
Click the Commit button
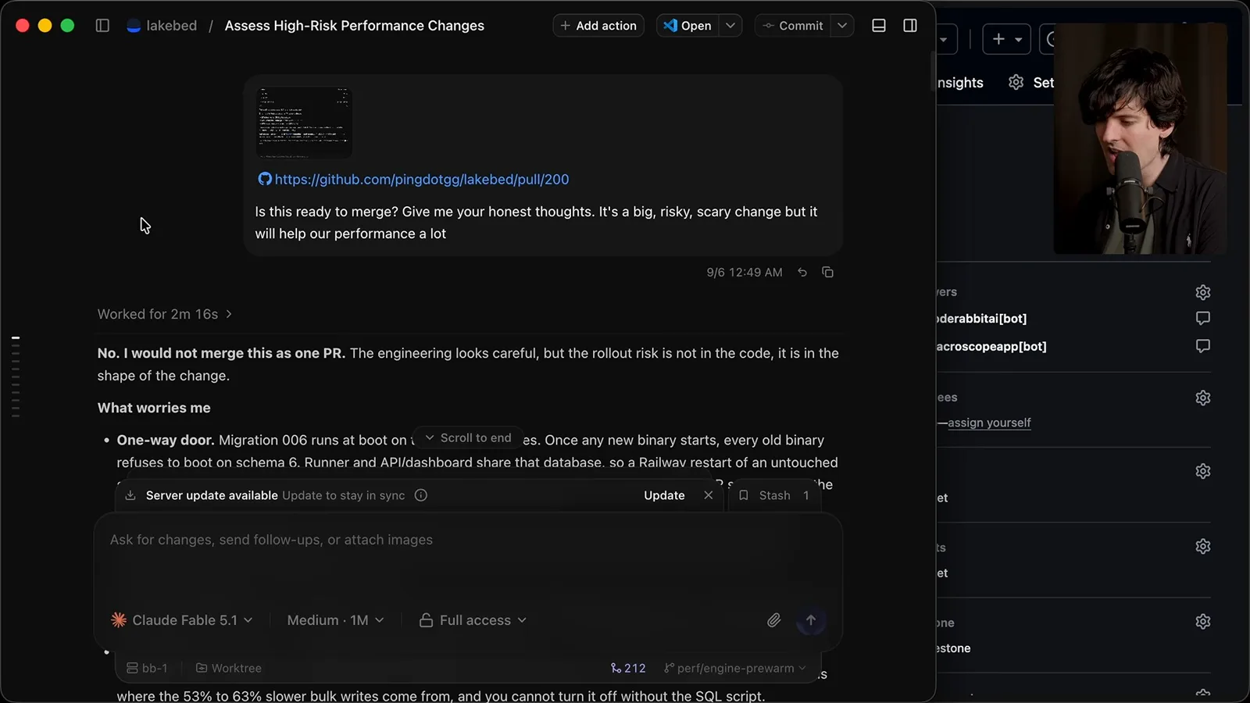(793, 26)
